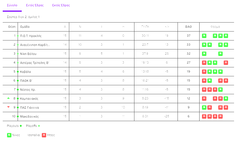Click the ΒΑΘ column header

click(x=188, y=27)
